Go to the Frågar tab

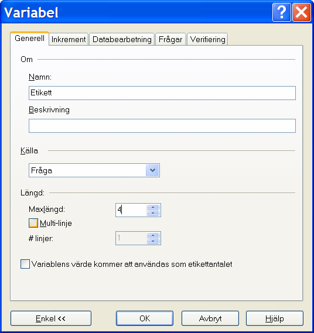pyautogui.click(x=170, y=39)
